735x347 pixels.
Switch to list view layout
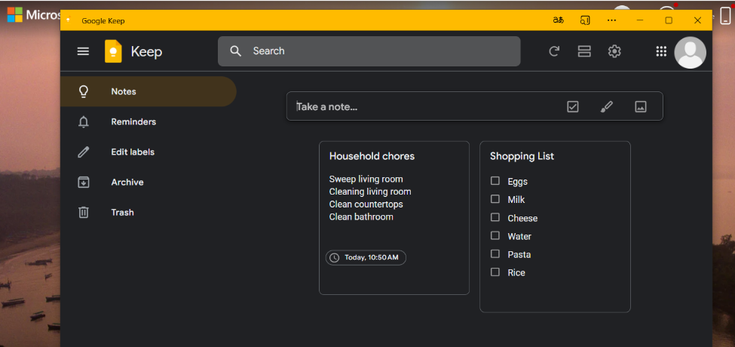(x=584, y=51)
